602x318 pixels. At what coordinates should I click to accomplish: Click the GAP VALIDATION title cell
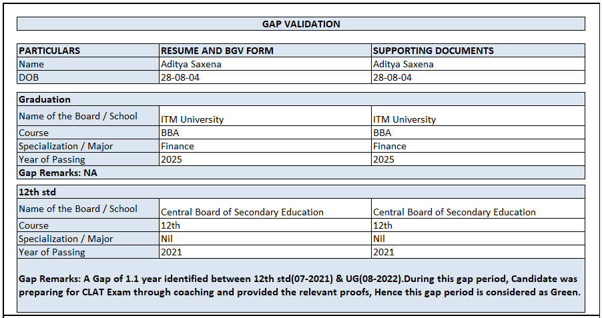[300, 24]
